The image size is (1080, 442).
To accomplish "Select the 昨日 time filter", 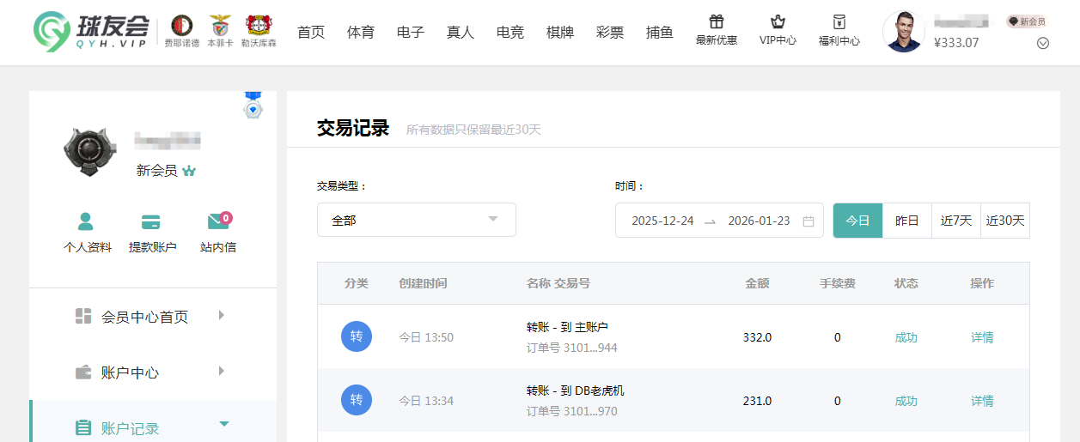I will (x=907, y=221).
